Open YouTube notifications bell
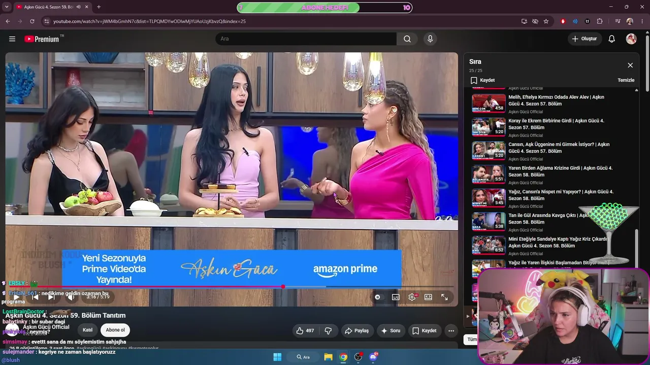The height and width of the screenshot is (365, 650). (612, 39)
